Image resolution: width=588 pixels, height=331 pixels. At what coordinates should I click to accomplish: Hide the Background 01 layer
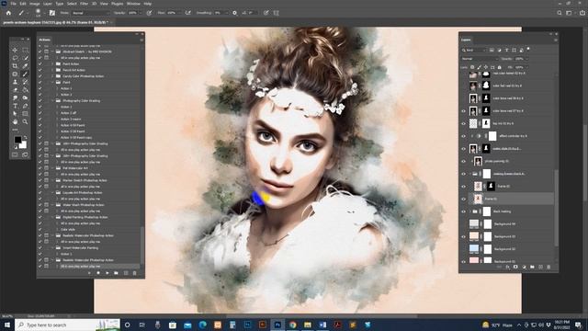pos(463,261)
